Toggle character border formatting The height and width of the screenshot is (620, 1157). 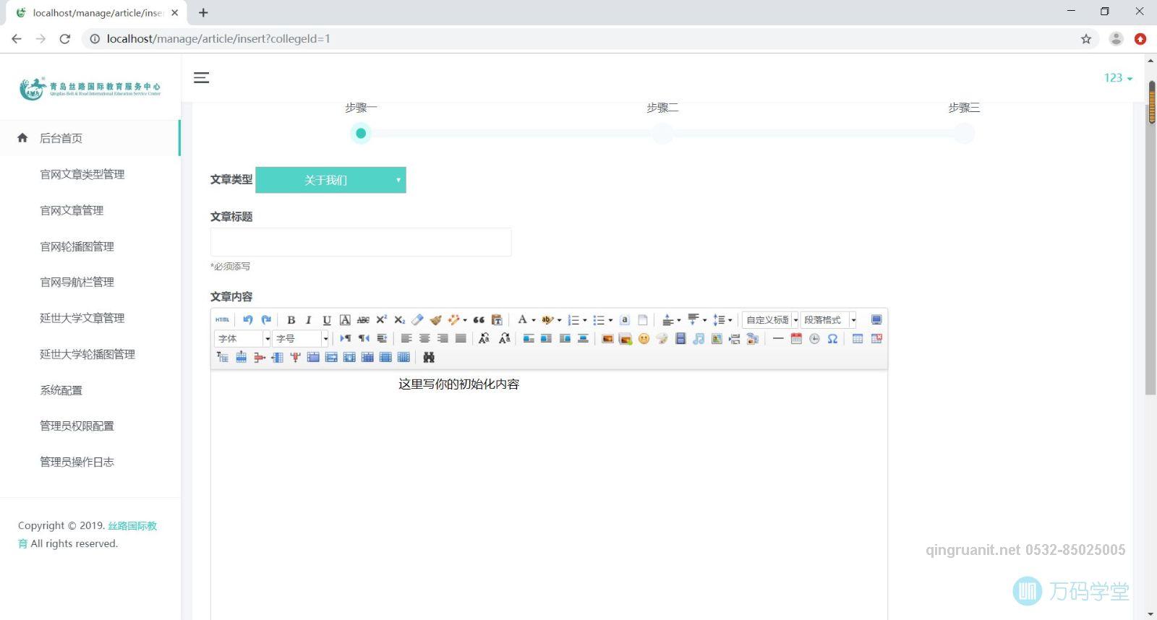345,319
